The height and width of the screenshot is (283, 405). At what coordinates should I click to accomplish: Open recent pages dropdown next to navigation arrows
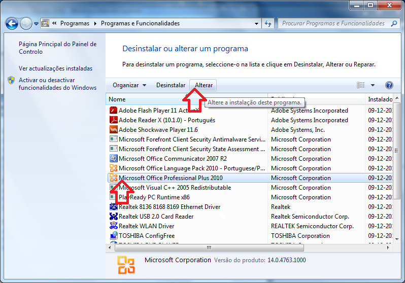36,24
